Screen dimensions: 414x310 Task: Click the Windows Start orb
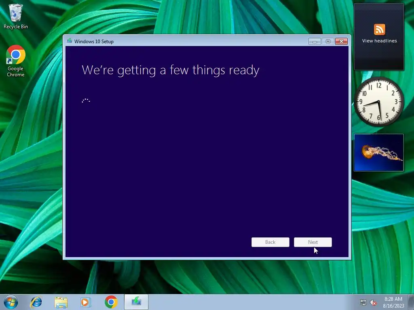[11, 302]
